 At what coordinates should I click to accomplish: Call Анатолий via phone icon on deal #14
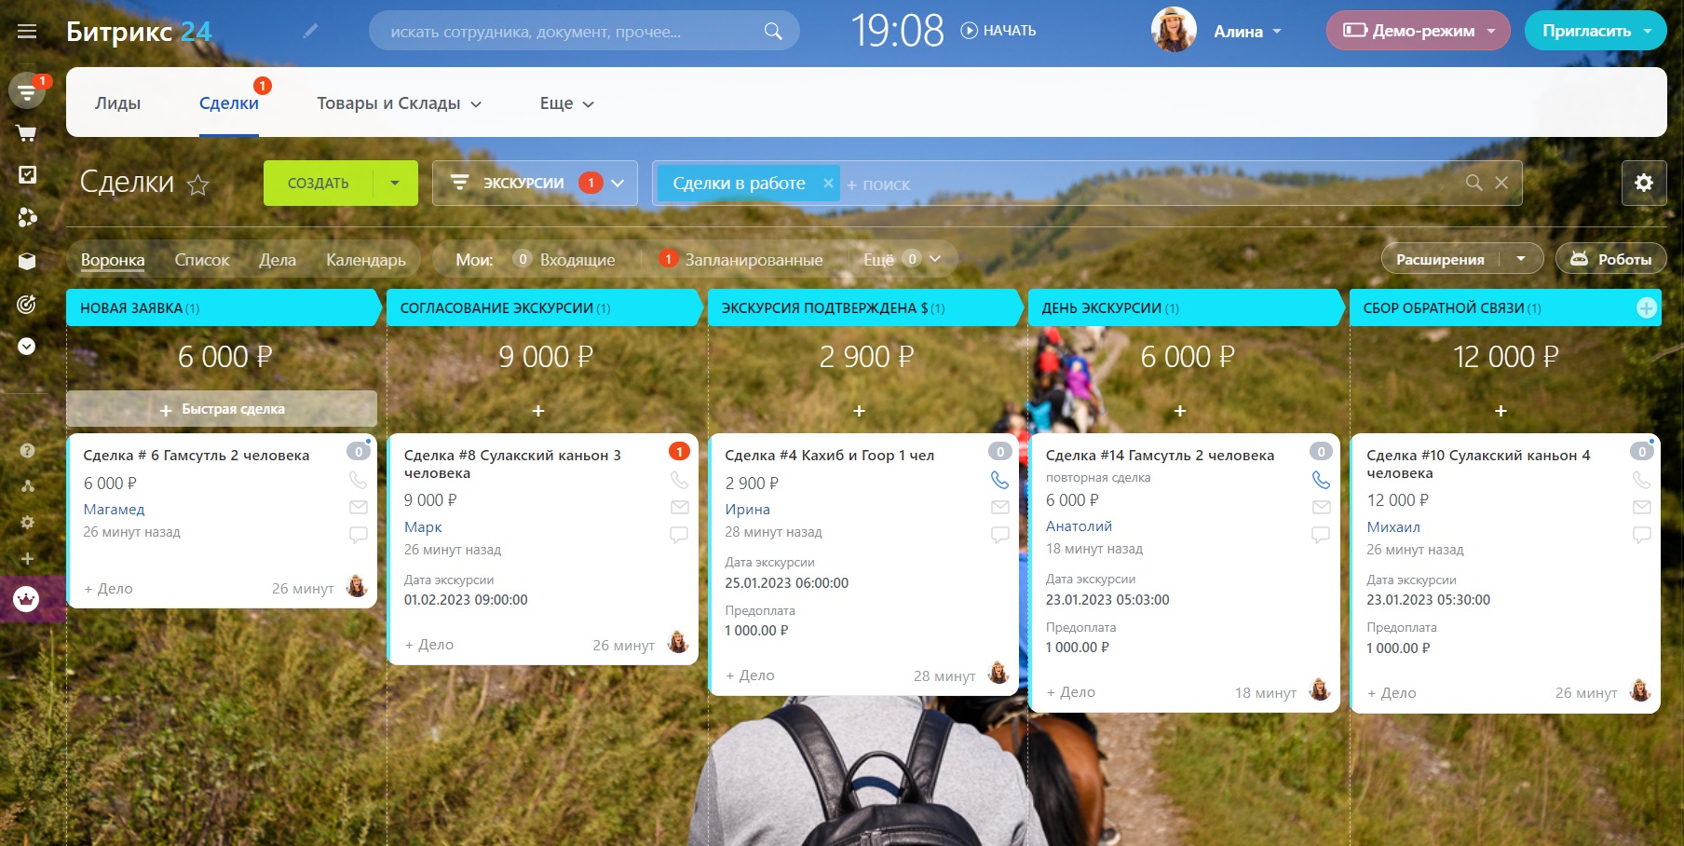point(1321,480)
